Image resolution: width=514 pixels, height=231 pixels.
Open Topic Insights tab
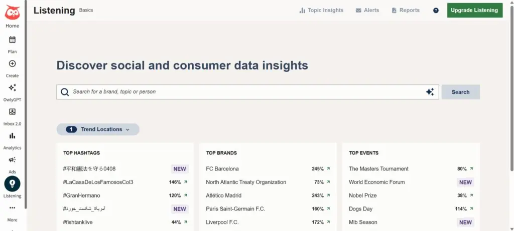[321, 10]
